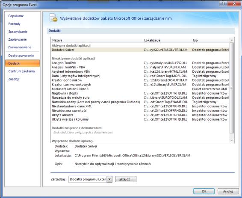The height and width of the screenshot is (198, 242).
Task: Open the Zaawansowane category
Action: [x=20, y=47]
